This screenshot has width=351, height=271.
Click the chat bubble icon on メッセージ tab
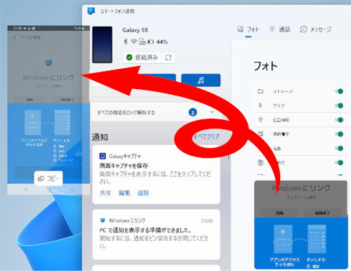pos(303,29)
